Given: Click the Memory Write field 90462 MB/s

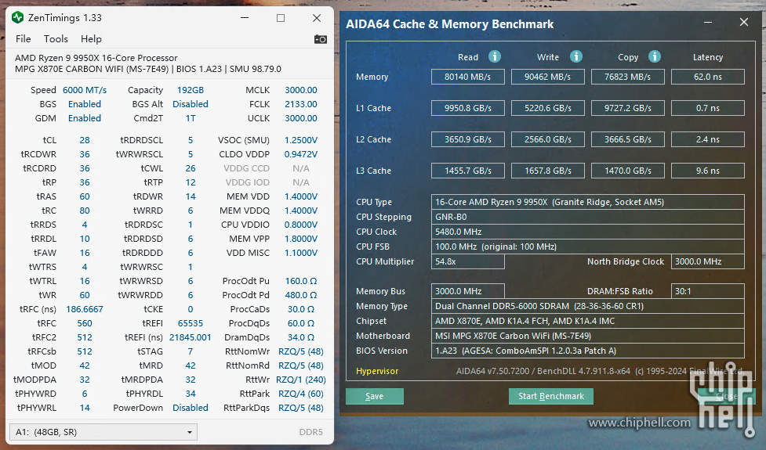Looking at the screenshot, I should coord(547,77).
